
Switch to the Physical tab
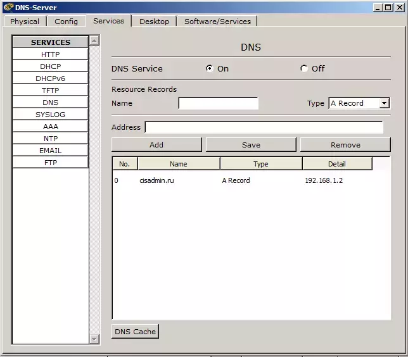coord(25,22)
